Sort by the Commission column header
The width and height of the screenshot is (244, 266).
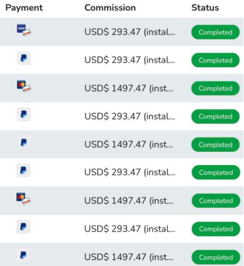(110, 8)
